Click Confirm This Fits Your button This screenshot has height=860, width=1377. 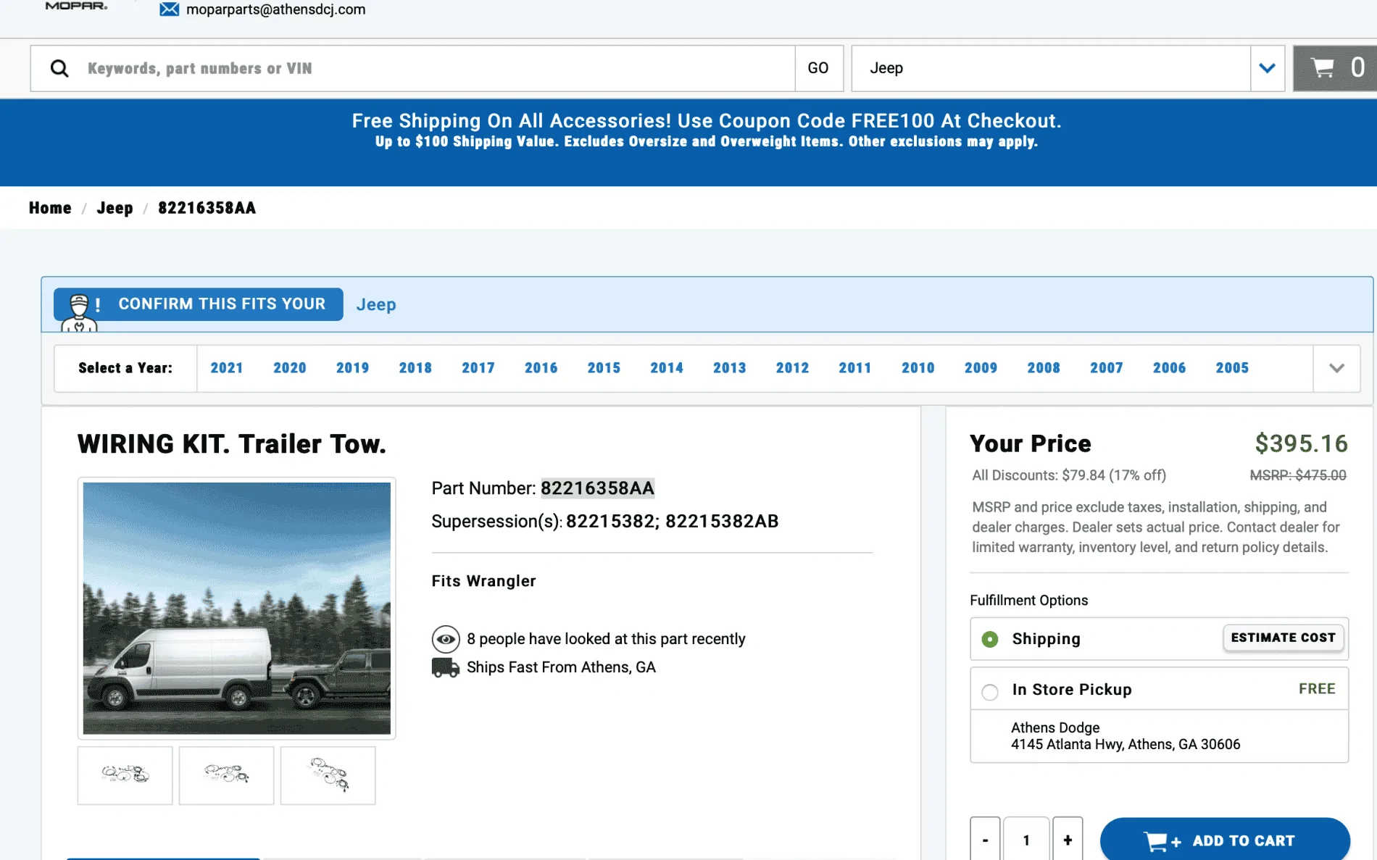[199, 304]
